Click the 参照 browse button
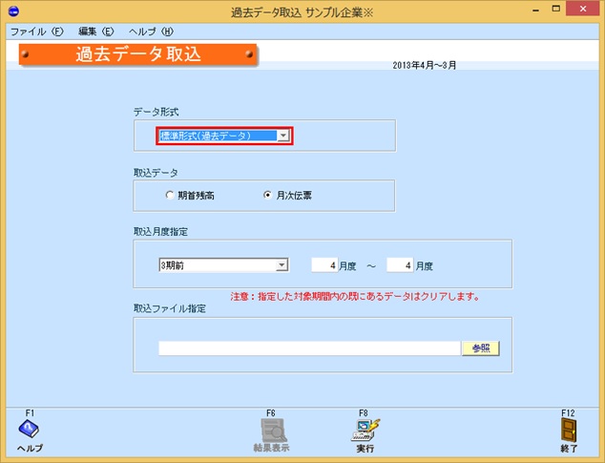The image size is (605, 463). click(x=481, y=348)
